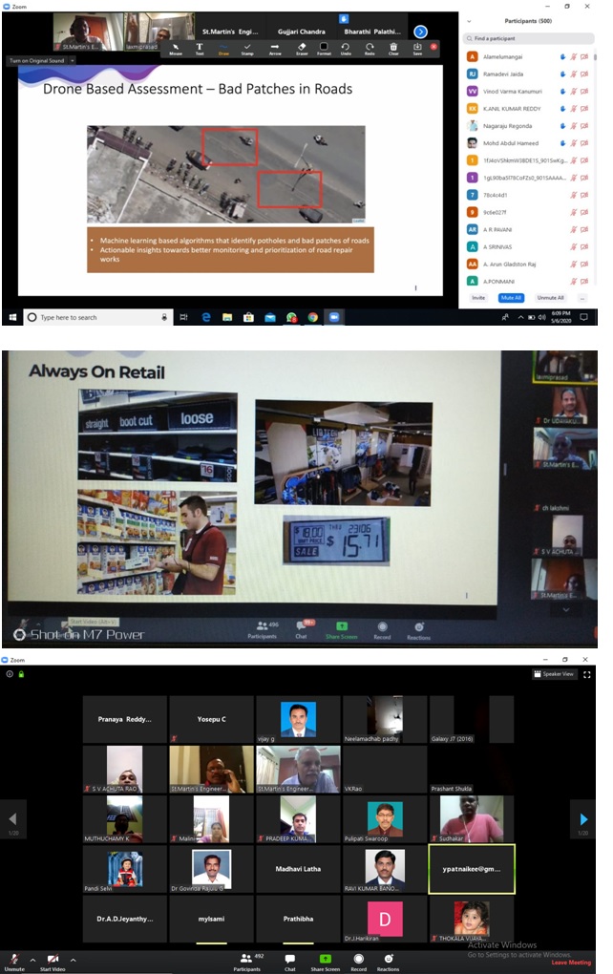
Task: Toggle Vinod Varma Kanumuri's microphone mute icon
Action: tap(573, 92)
